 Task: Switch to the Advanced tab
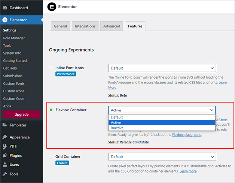(x=112, y=26)
